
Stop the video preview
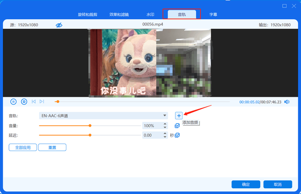pos(24,102)
